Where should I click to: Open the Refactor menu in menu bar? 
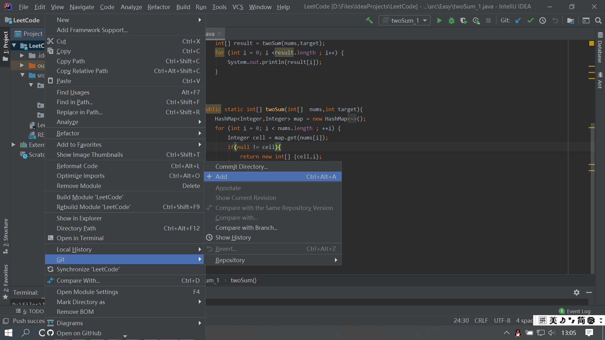click(158, 7)
